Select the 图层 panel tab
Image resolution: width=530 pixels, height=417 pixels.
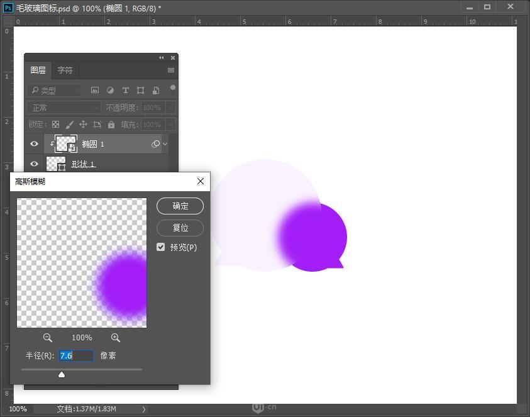tap(38, 70)
